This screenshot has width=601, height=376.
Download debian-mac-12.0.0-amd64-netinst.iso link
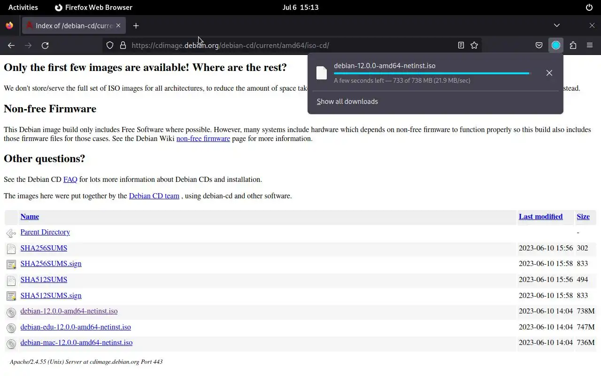coord(77,343)
